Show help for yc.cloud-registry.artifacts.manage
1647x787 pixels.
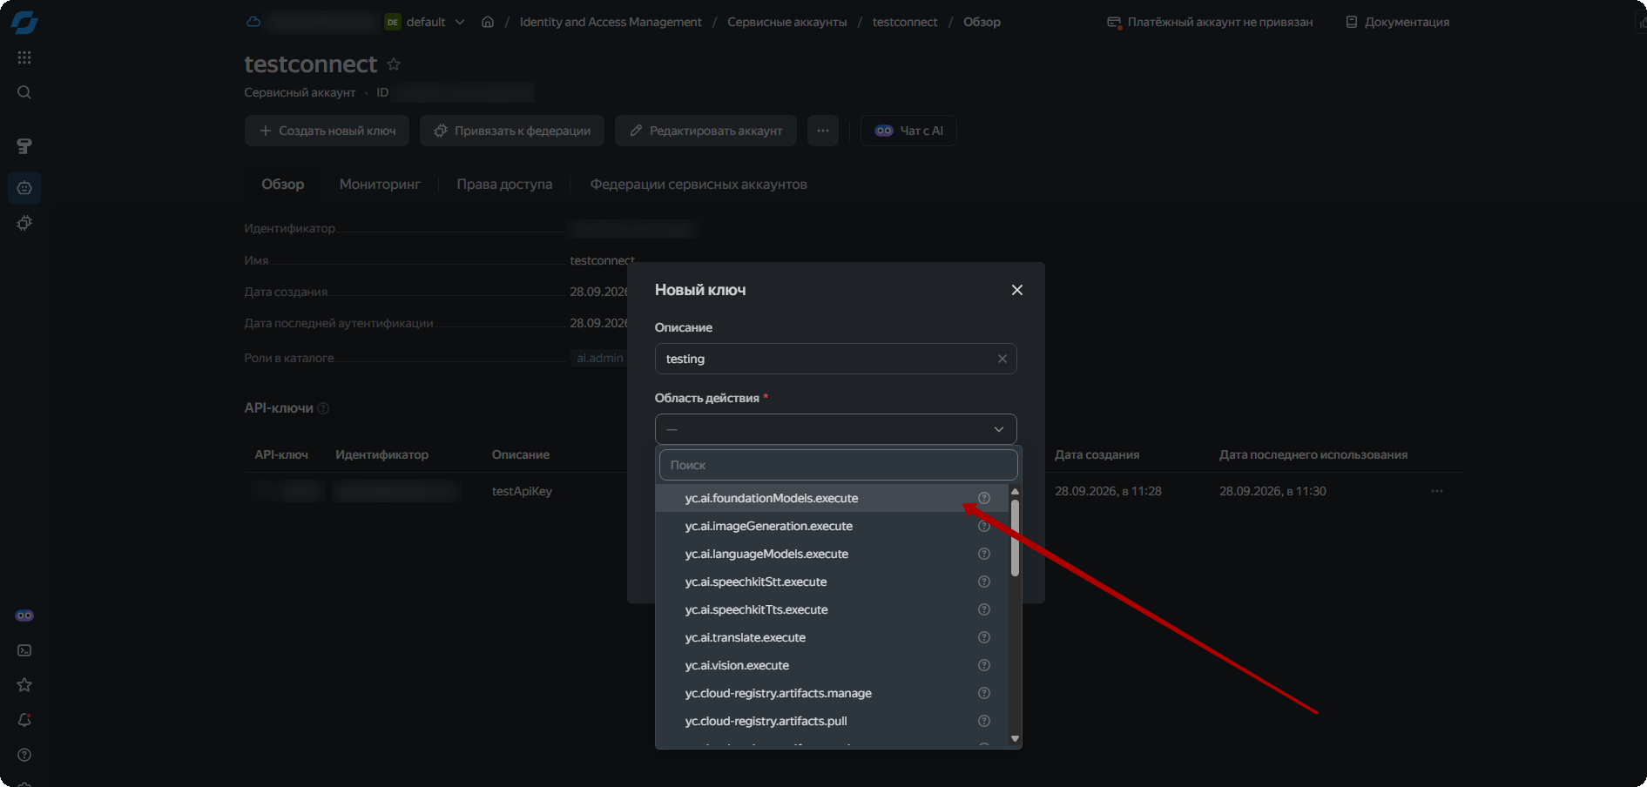tap(984, 693)
